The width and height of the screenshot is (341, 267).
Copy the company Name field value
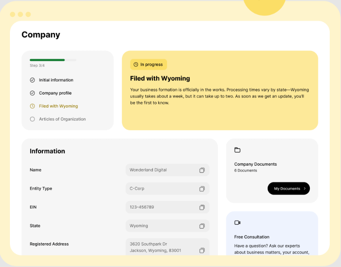(x=202, y=170)
